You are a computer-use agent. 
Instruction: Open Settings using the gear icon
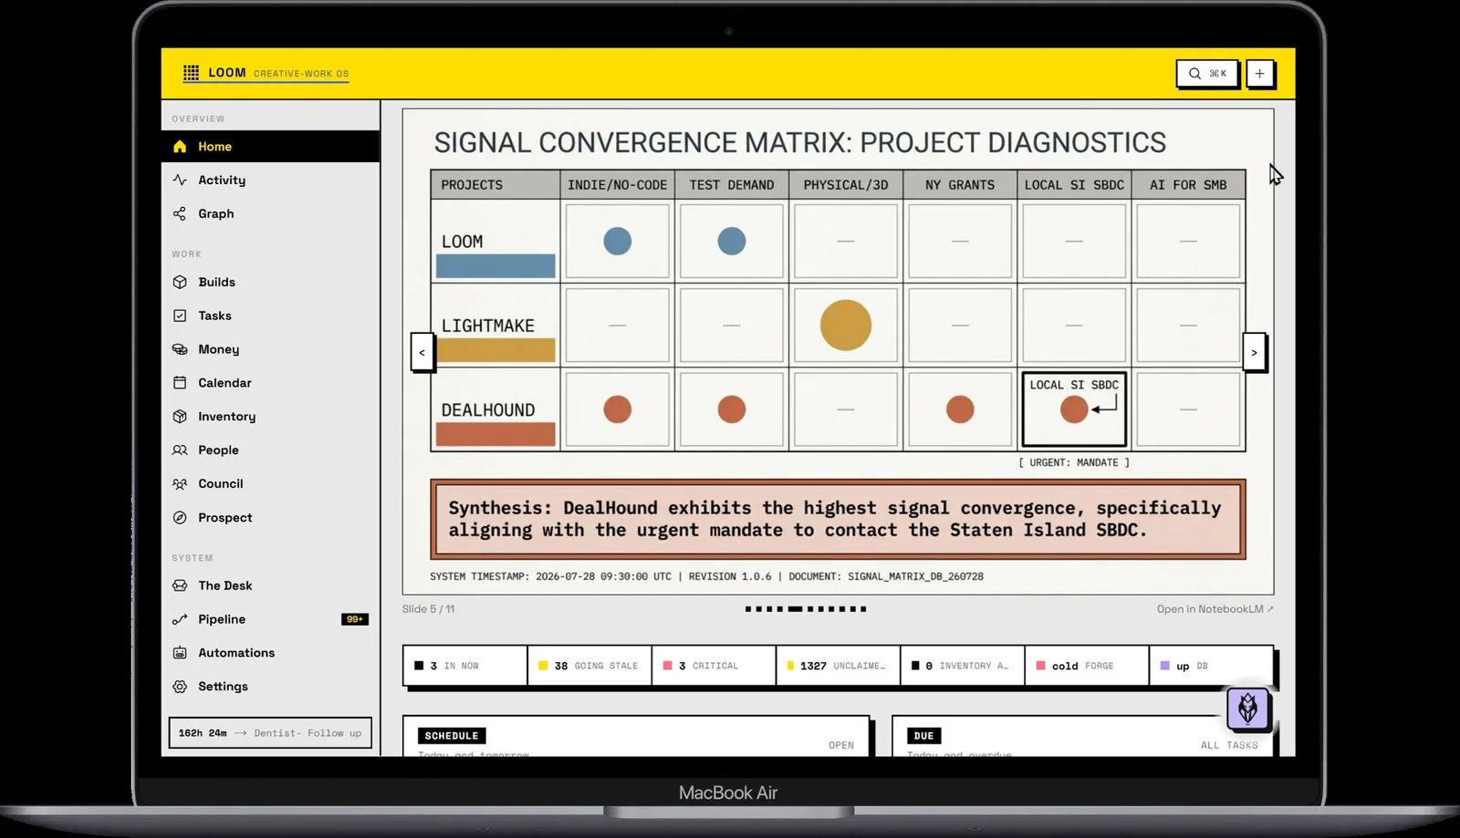click(x=180, y=687)
